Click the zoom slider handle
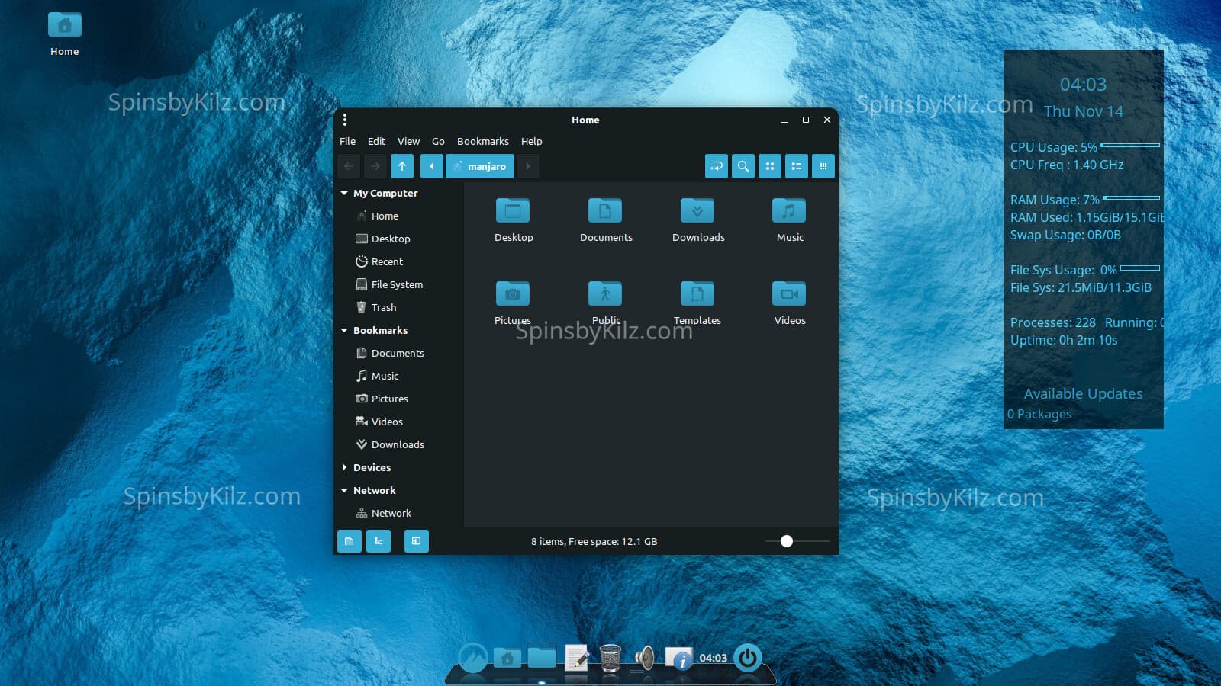Screen dimensions: 1221x686 [787, 541]
